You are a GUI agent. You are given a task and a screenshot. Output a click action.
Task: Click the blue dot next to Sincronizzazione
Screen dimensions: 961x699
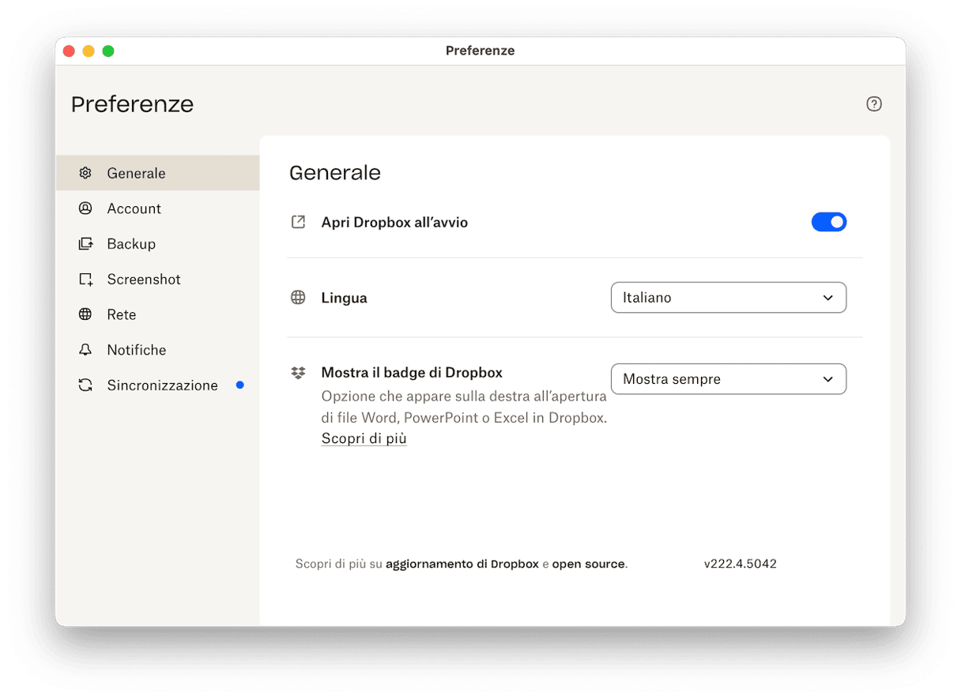240,385
